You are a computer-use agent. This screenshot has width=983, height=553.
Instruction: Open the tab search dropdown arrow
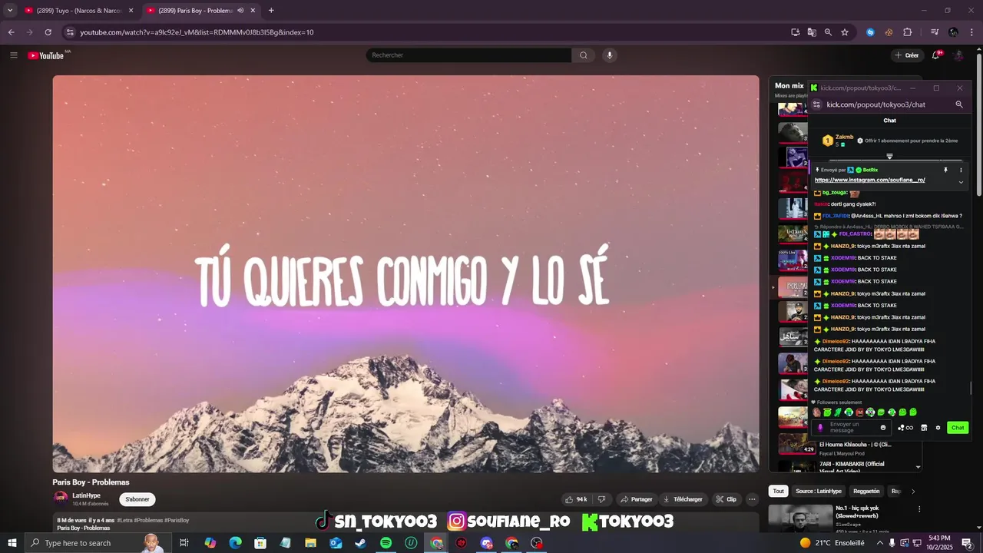pos(10,11)
